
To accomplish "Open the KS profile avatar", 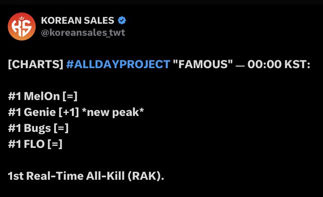I will (x=22, y=26).
